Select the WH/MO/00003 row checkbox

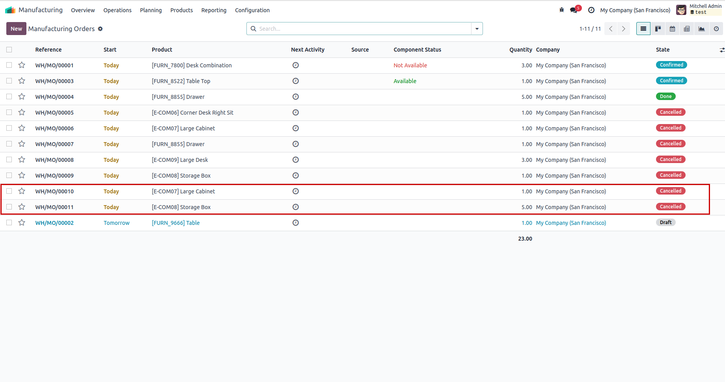(x=9, y=81)
